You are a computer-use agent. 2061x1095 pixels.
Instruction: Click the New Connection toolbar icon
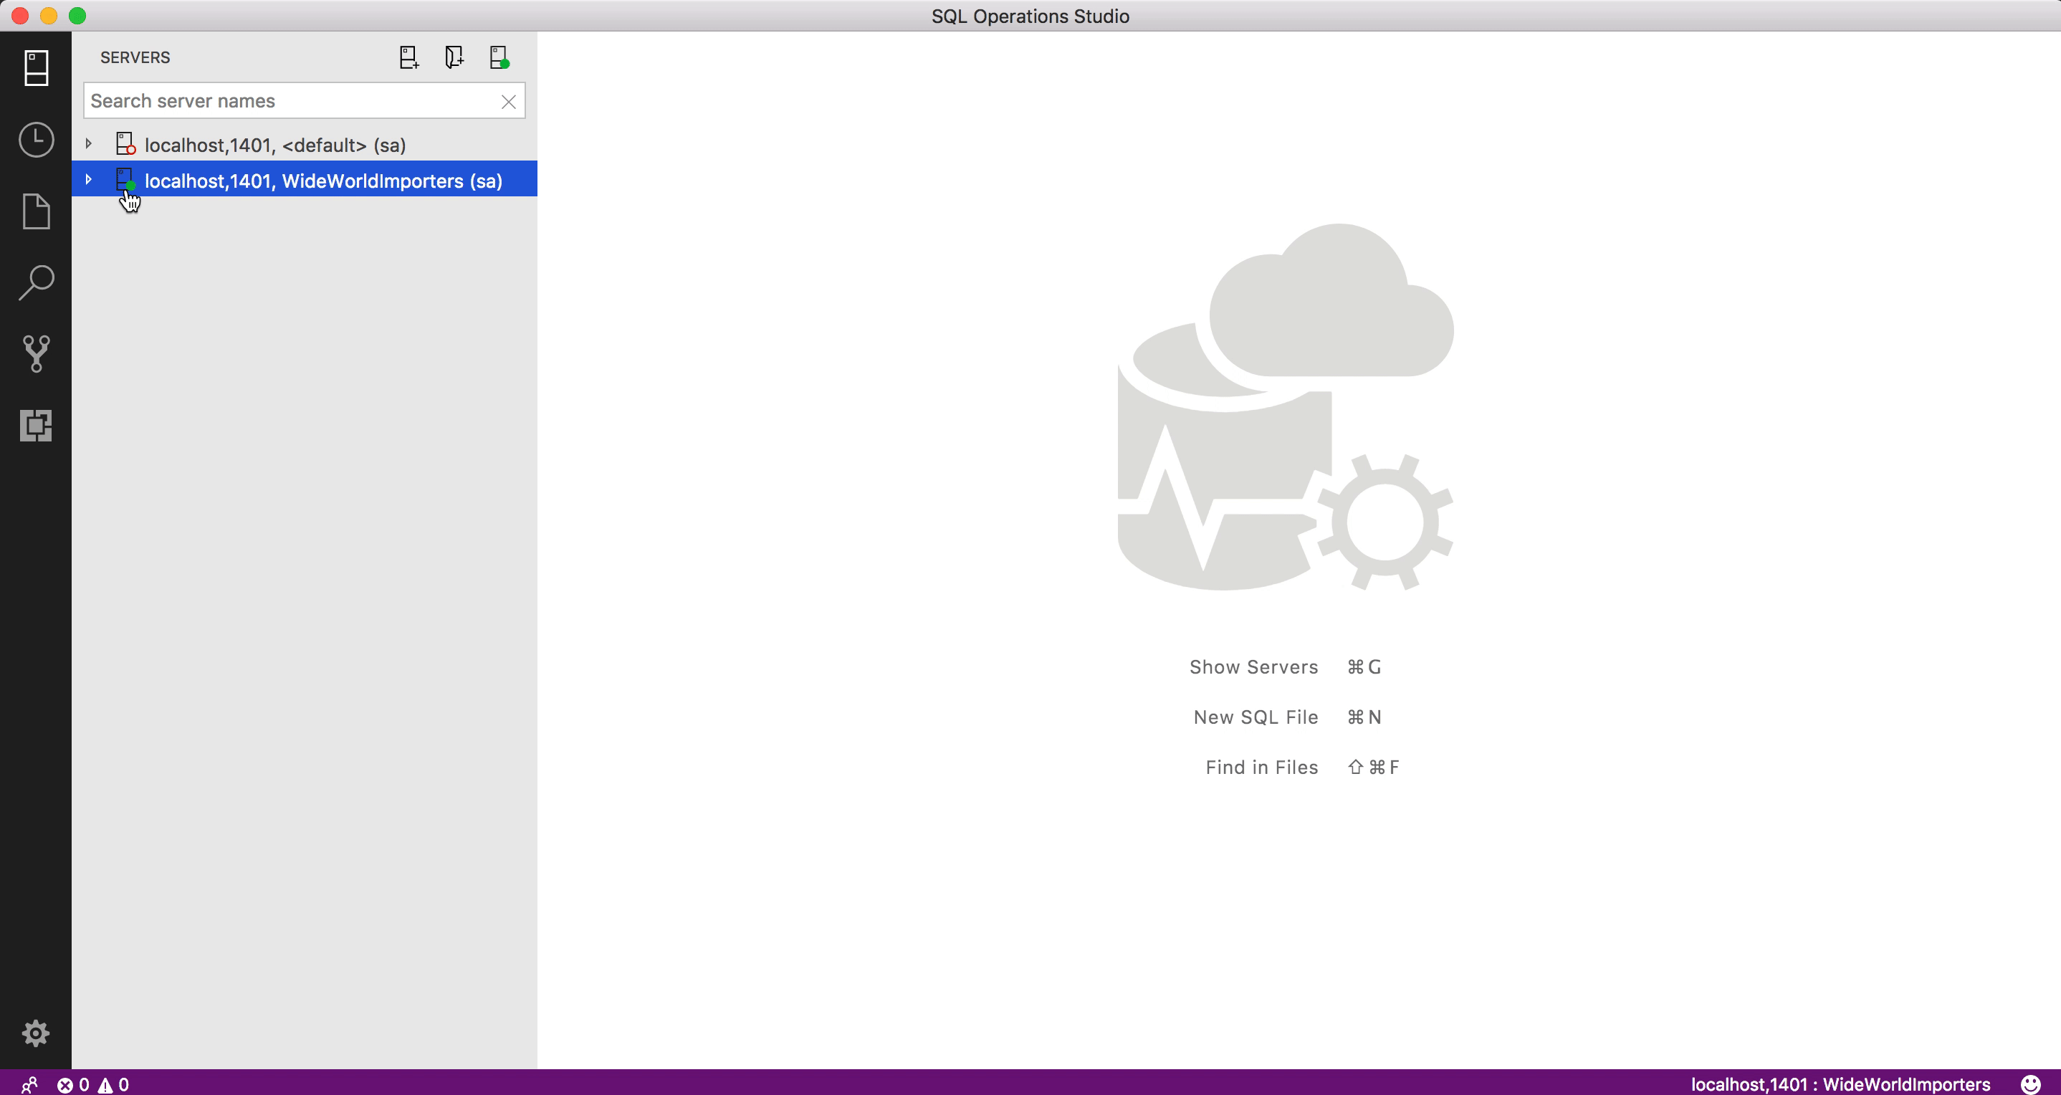[409, 57]
